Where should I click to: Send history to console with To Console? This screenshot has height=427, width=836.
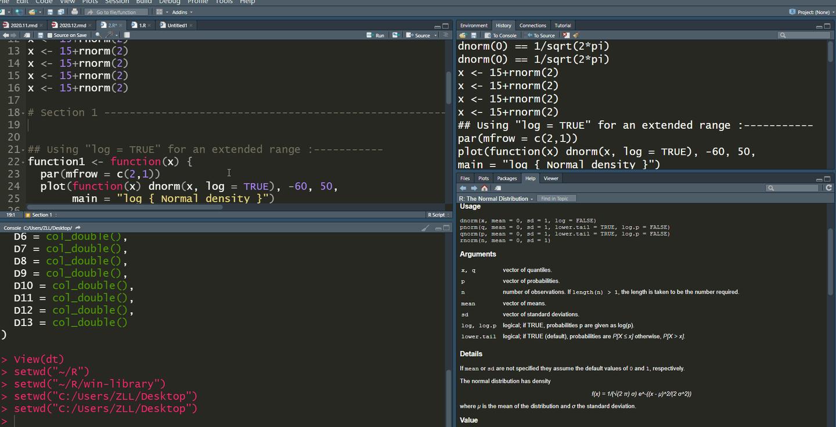point(500,35)
